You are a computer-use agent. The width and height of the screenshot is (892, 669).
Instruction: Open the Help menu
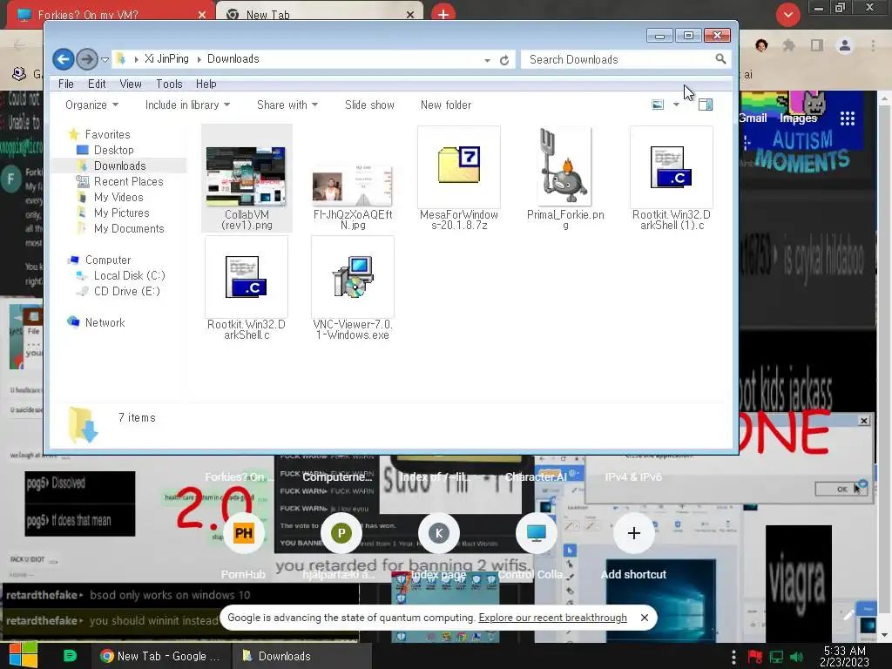206,84
